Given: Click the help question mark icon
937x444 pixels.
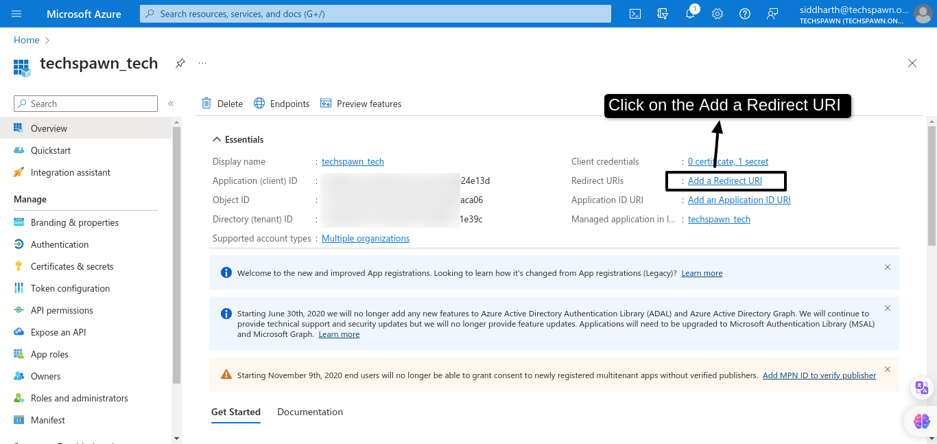Looking at the screenshot, I should pos(745,14).
